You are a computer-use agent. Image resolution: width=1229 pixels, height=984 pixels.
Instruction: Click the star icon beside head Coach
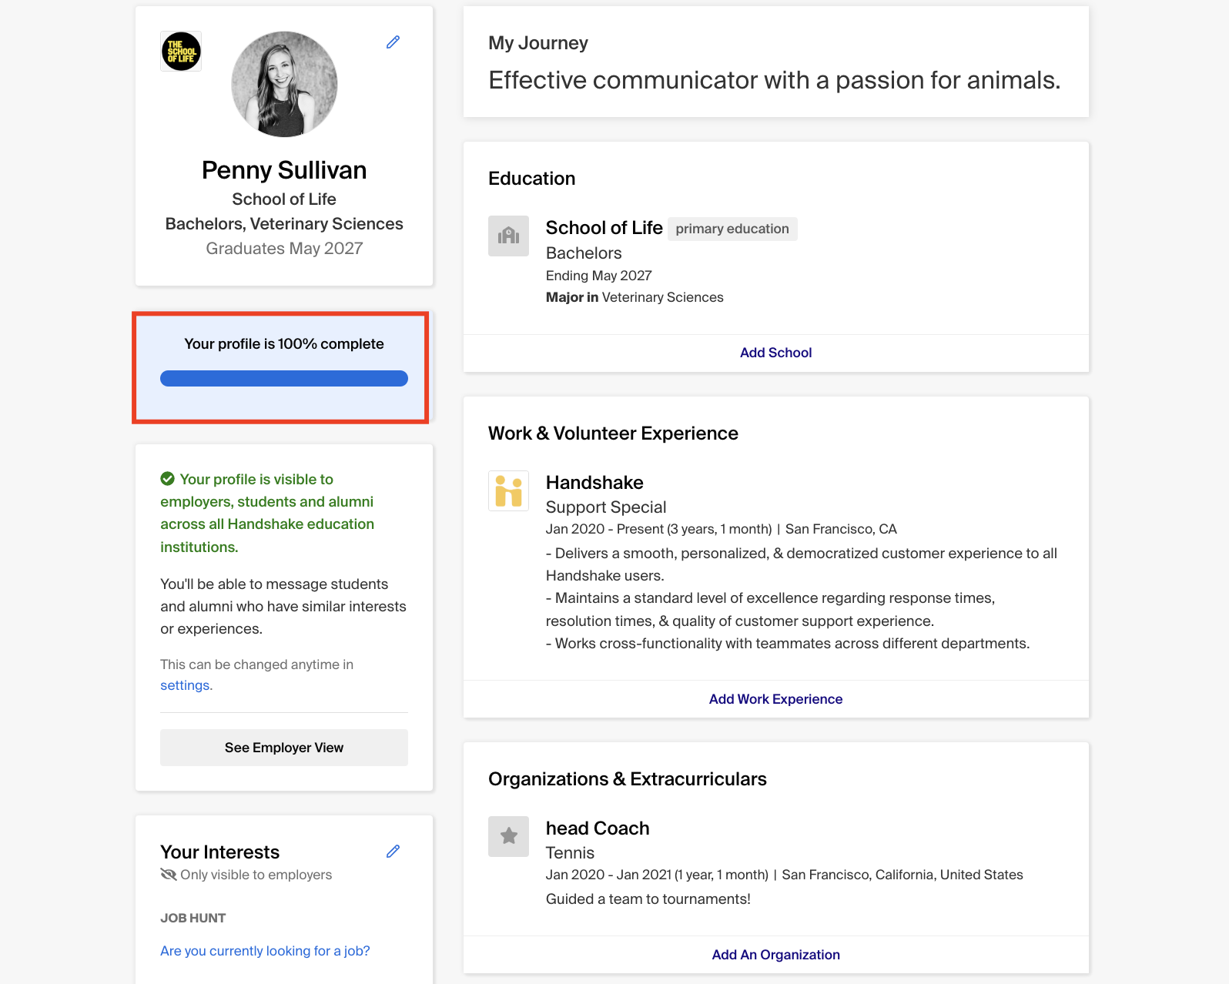pyautogui.click(x=508, y=836)
